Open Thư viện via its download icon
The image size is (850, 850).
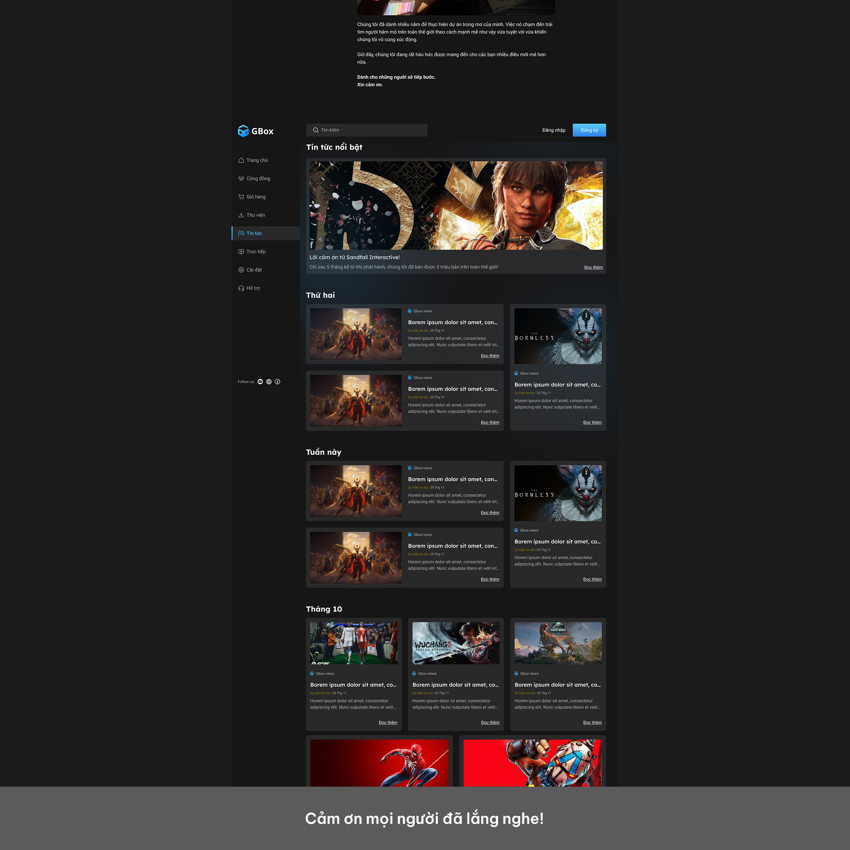coord(241,215)
